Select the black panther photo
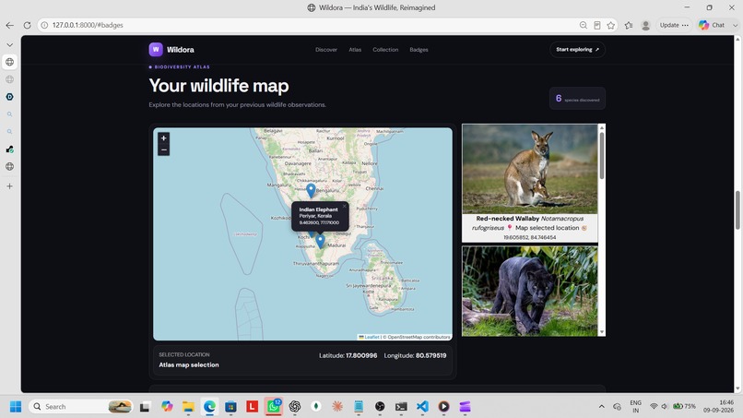The image size is (743, 418). click(x=530, y=291)
